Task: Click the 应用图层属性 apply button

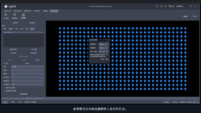Action: (x=24, y=94)
